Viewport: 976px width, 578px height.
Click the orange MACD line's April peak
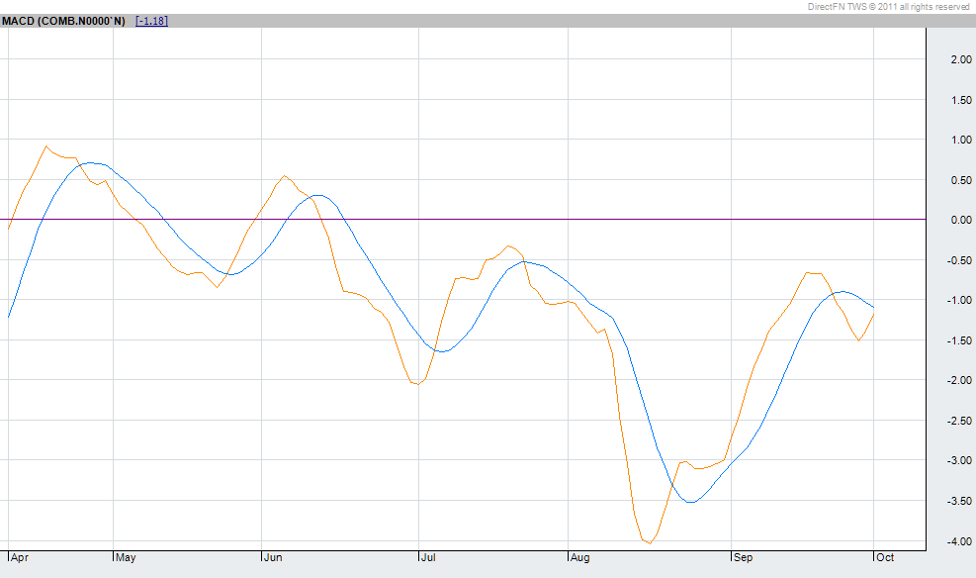[x=46, y=147]
